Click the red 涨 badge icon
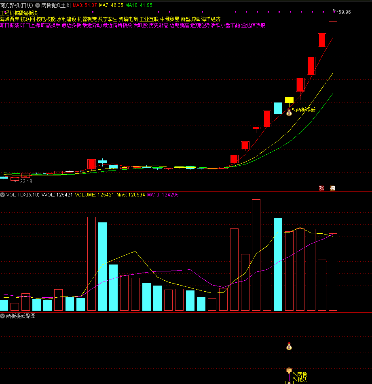372x384 pixels. click(322, 188)
